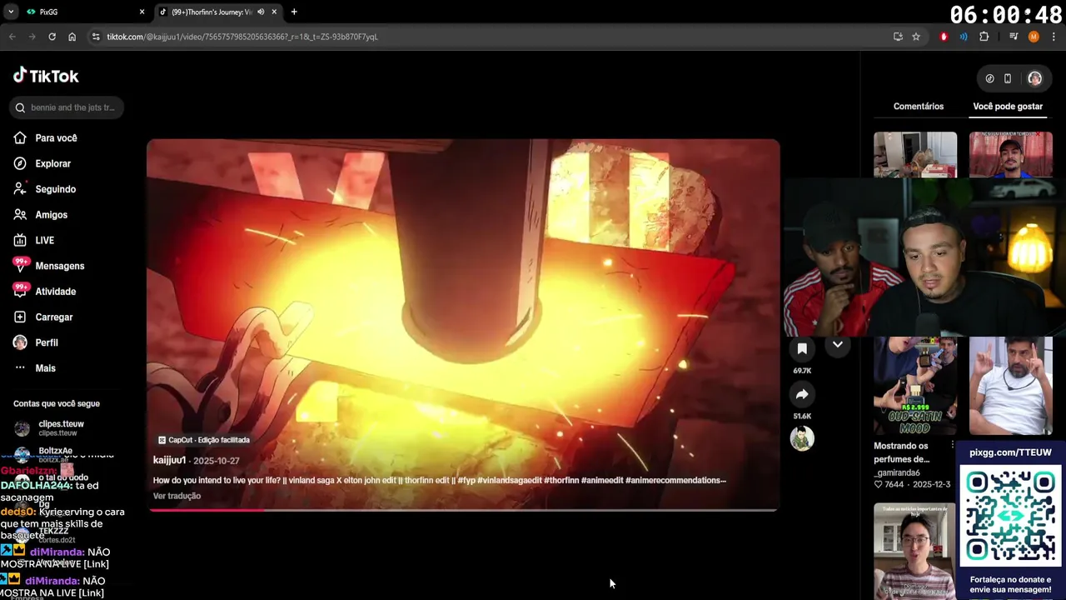Screen dimensions: 1066x600
Task: Open profile avatar menu in header
Action: point(1034,78)
